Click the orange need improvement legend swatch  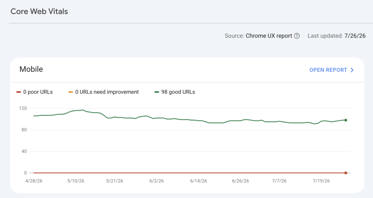[x=71, y=92]
